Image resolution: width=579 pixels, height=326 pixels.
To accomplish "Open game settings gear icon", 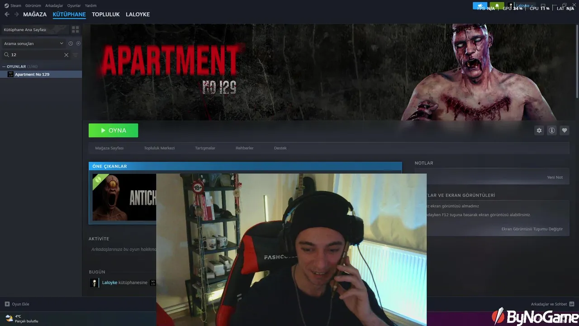I will tap(539, 130).
